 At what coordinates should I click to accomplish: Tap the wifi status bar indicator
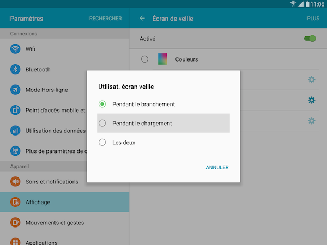pyautogui.click(x=293, y=4)
